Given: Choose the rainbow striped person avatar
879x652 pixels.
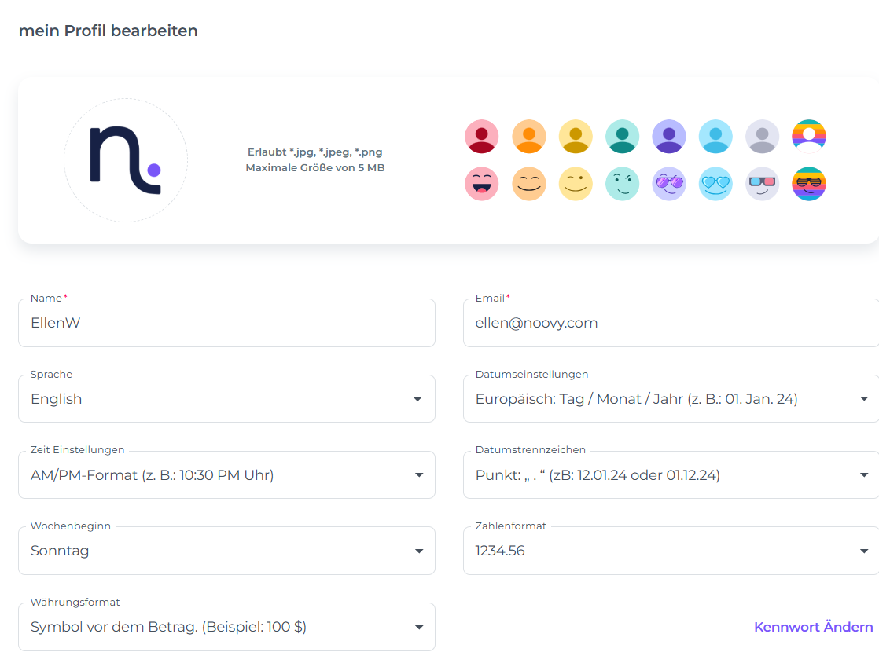Looking at the screenshot, I should [808, 137].
